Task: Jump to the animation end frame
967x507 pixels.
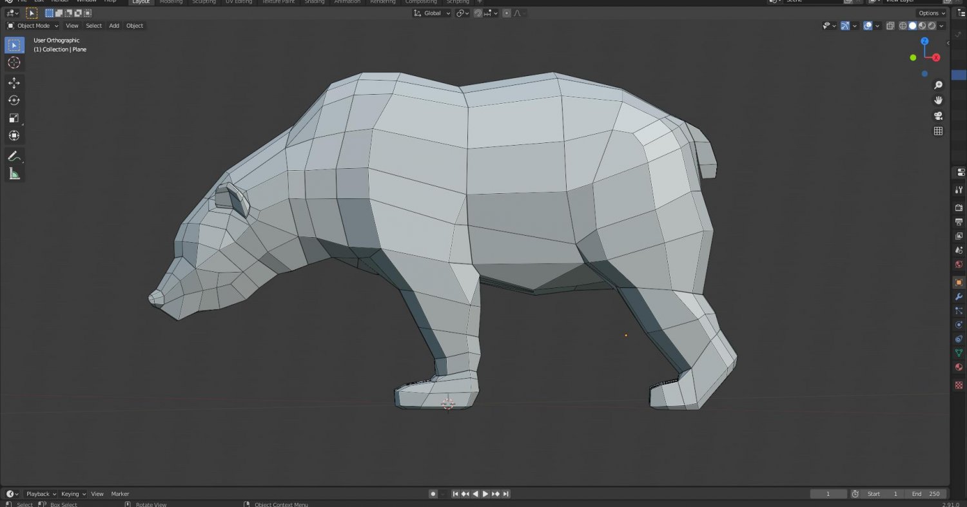Action: tap(506, 494)
